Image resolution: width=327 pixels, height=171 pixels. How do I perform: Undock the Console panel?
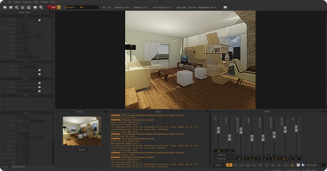click(207, 112)
